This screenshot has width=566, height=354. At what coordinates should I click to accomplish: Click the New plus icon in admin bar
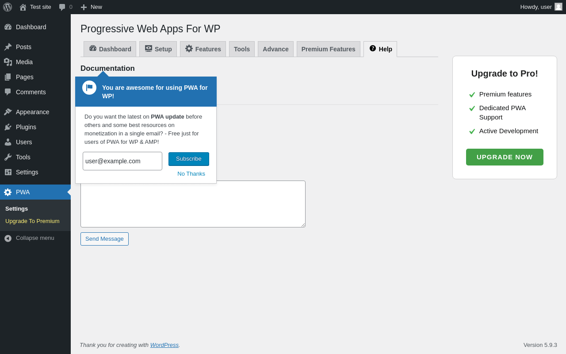pos(84,7)
